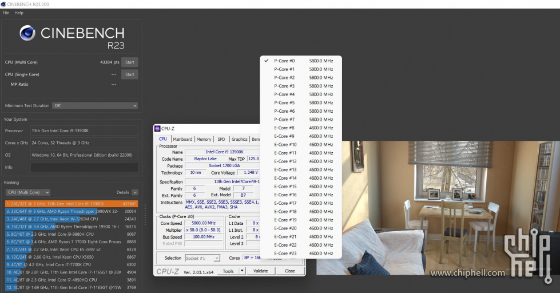The image size is (560, 293).
Task: Click the Tools button in CPU-Z
Action: pos(228,271)
